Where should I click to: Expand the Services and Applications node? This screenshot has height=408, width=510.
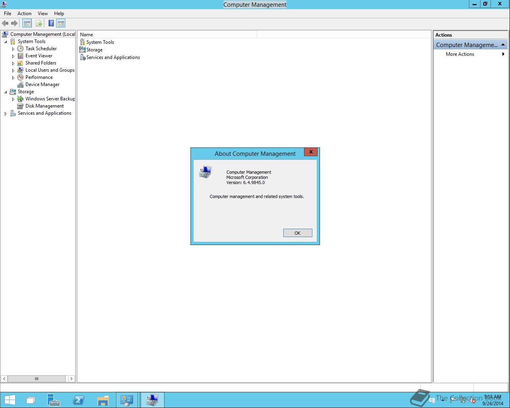coord(6,114)
